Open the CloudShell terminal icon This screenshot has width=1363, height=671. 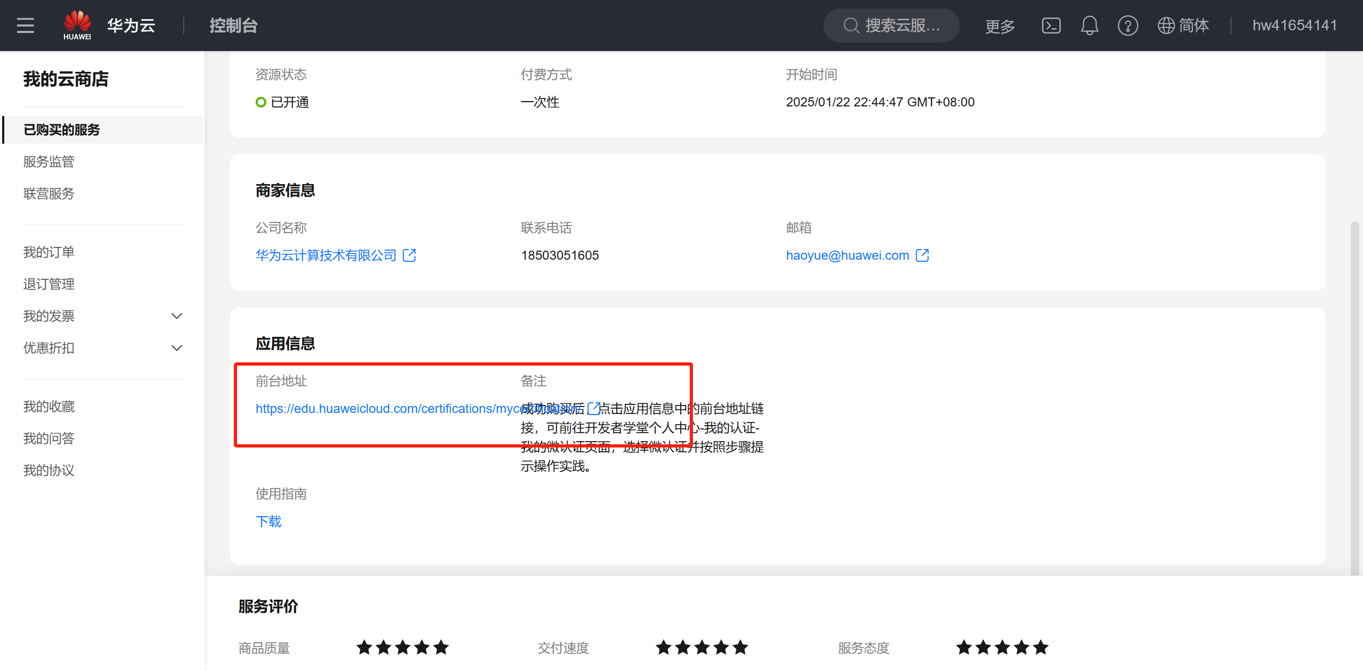coord(1051,26)
